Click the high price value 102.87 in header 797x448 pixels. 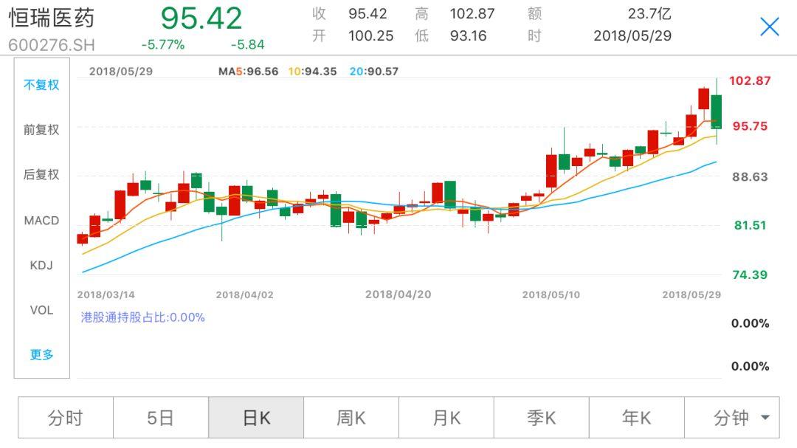coord(472,14)
